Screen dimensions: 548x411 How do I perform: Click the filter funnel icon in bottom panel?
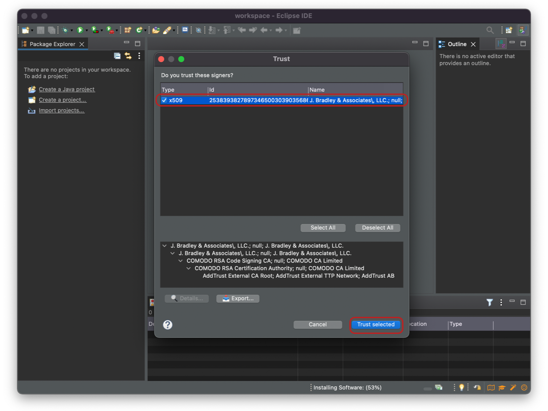pos(490,302)
